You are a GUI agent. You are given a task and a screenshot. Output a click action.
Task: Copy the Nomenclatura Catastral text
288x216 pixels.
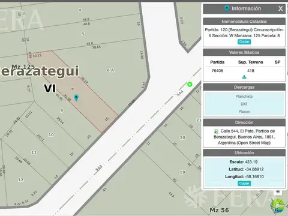[x=244, y=41]
